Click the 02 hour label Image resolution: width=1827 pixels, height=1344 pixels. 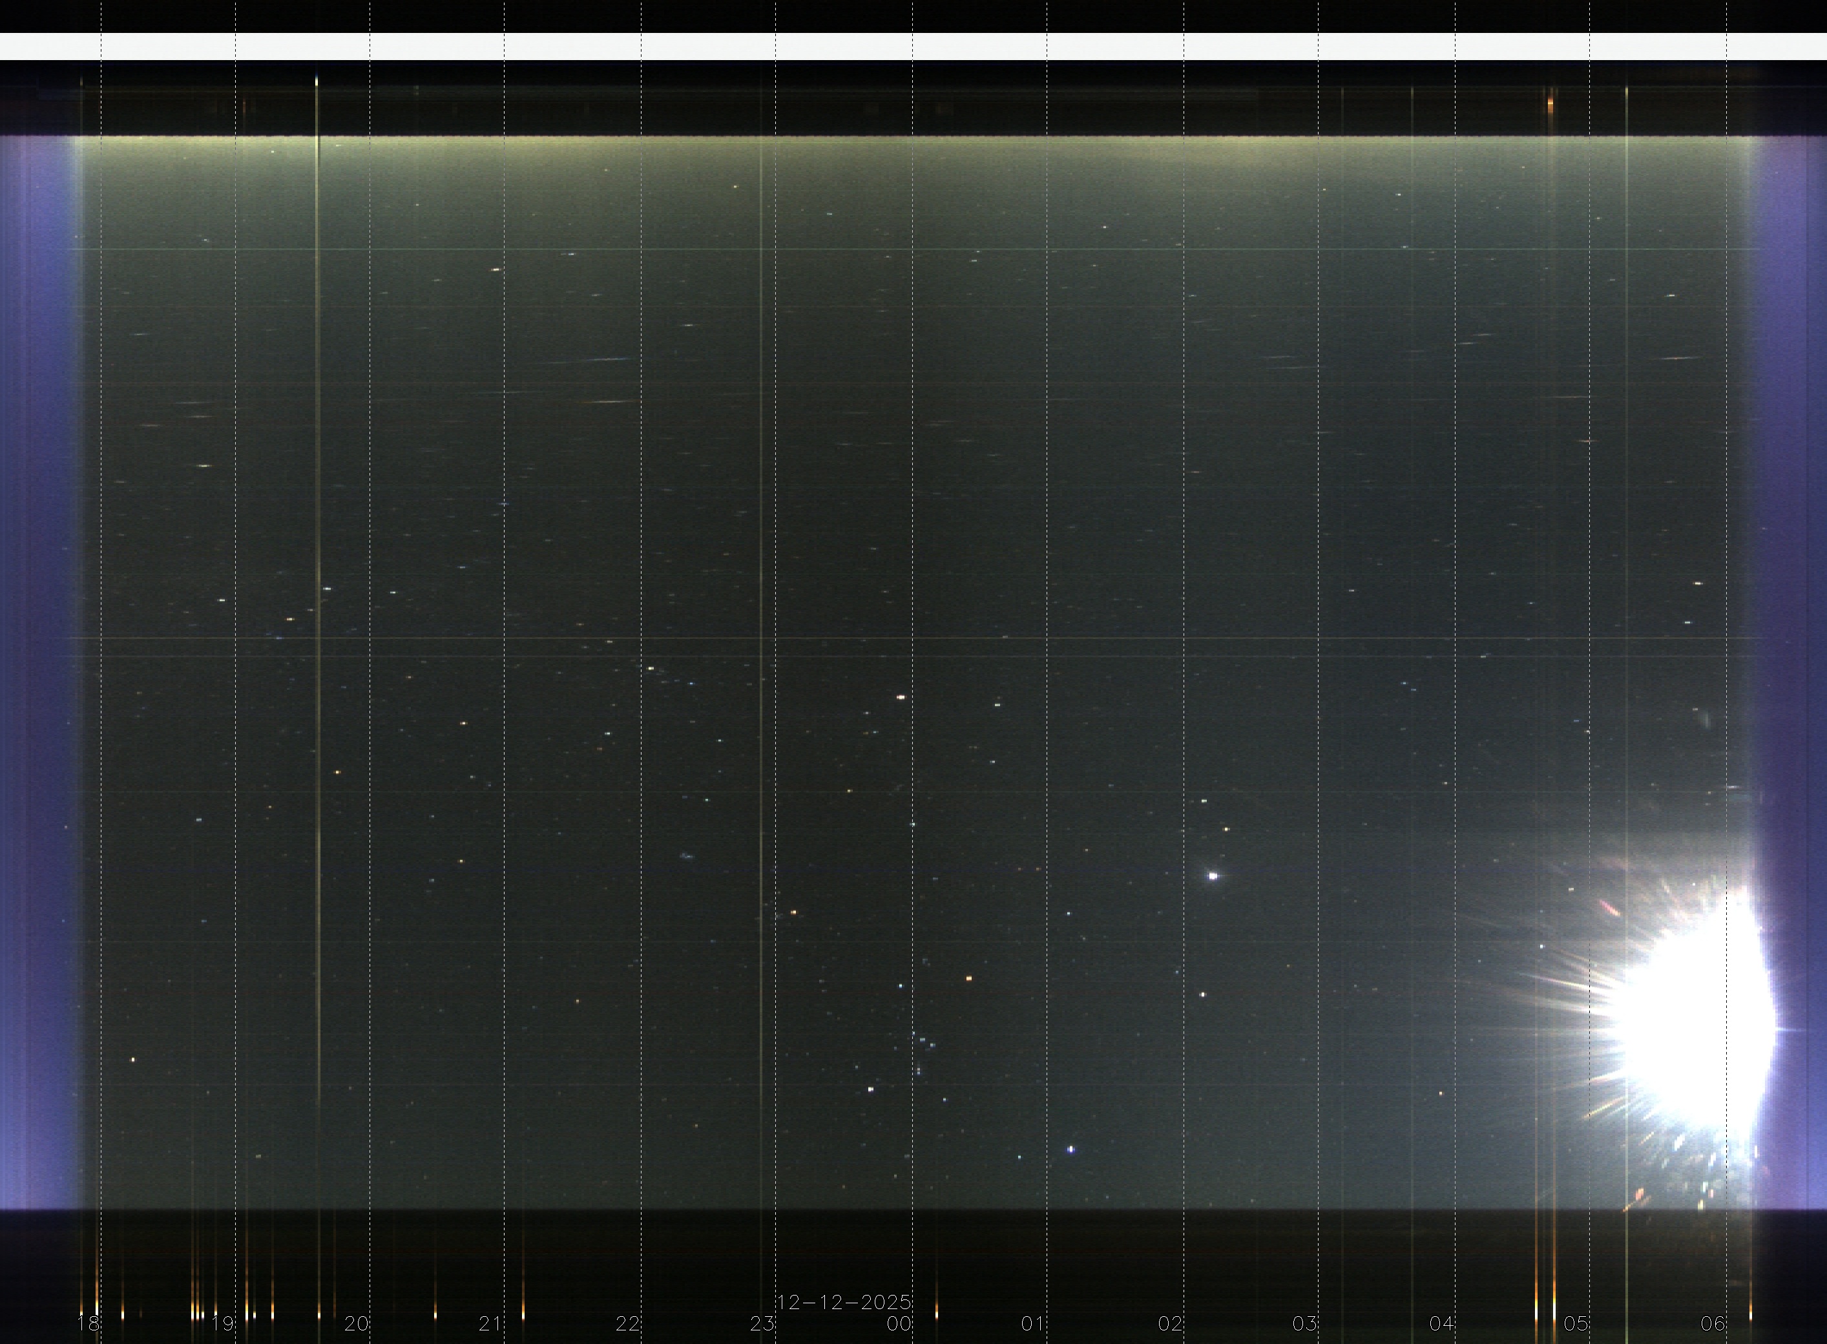tap(1171, 1324)
